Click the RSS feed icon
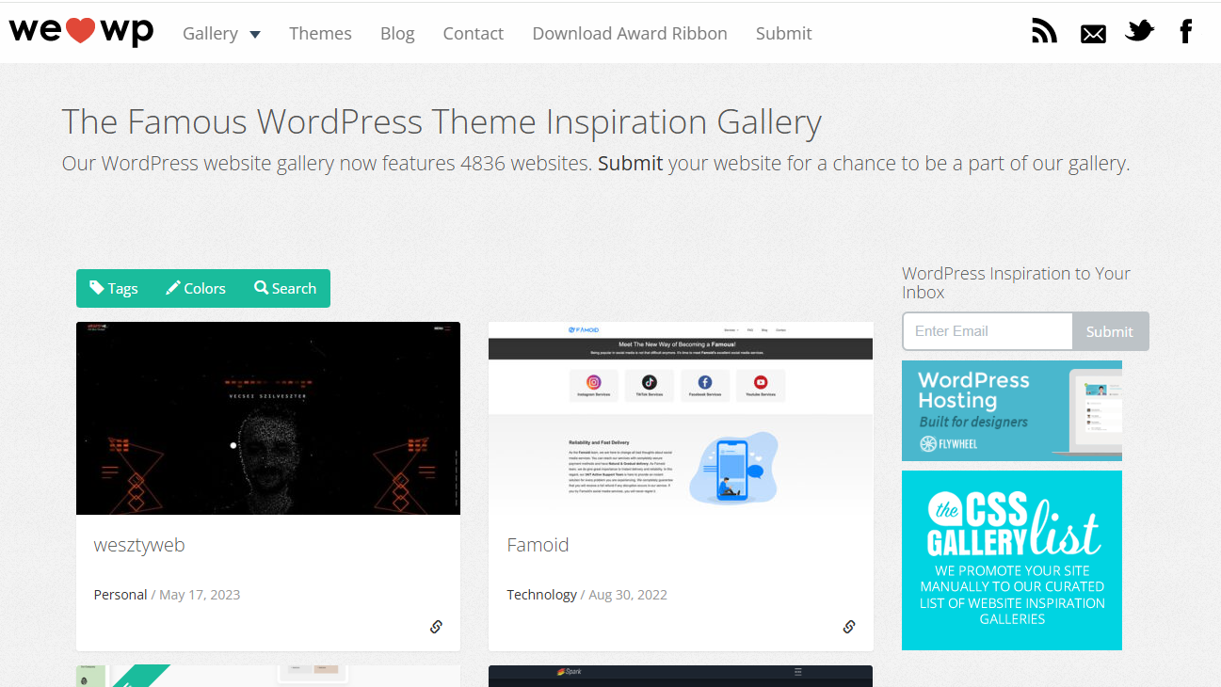The image size is (1221, 687). (x=1044, y=32)
